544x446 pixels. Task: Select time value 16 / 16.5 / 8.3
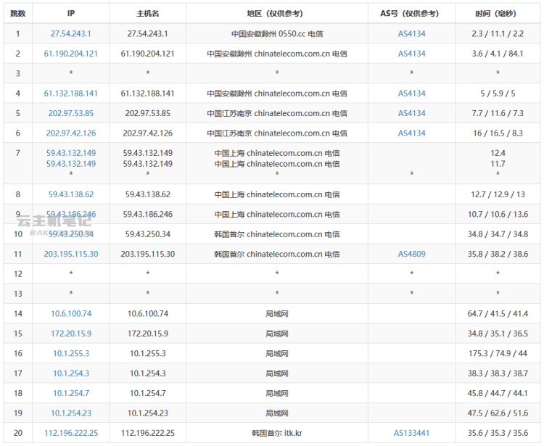(x=498, y=133)
